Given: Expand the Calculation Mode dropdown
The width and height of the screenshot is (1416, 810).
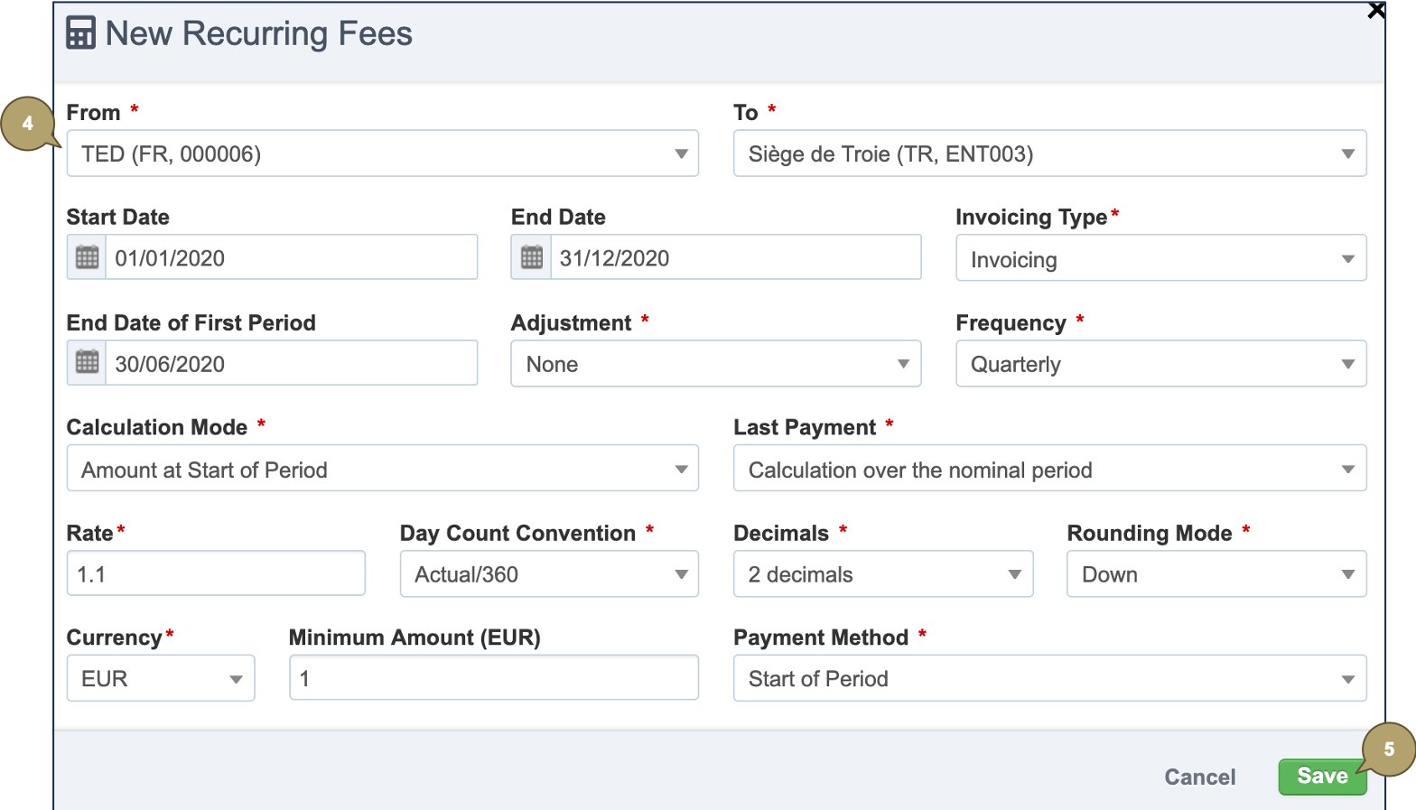Looking at the screenshot, I should pyautogui.click(x=682, y=468).
